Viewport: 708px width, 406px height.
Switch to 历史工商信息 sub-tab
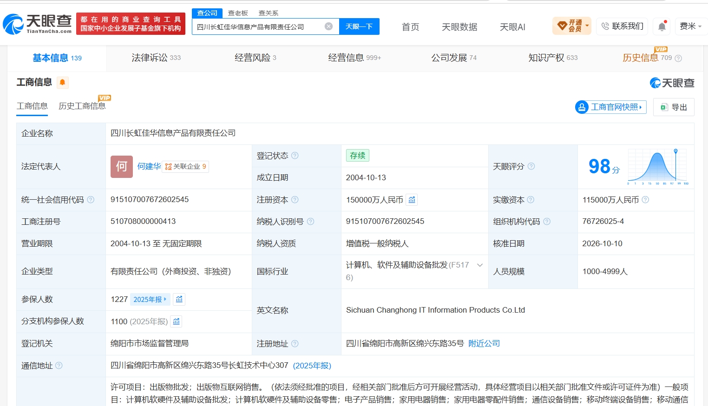pyautogui.click(x=82, y=106)
